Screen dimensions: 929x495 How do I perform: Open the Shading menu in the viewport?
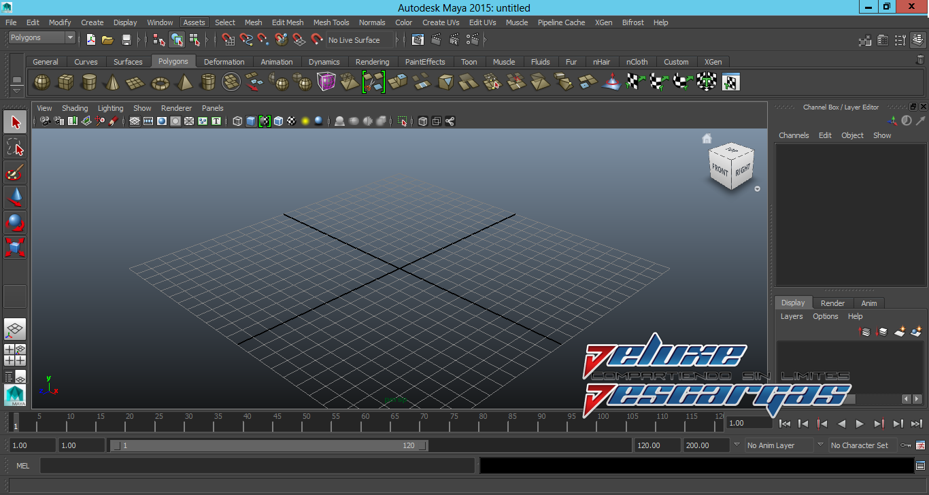(x=75, y=108)
